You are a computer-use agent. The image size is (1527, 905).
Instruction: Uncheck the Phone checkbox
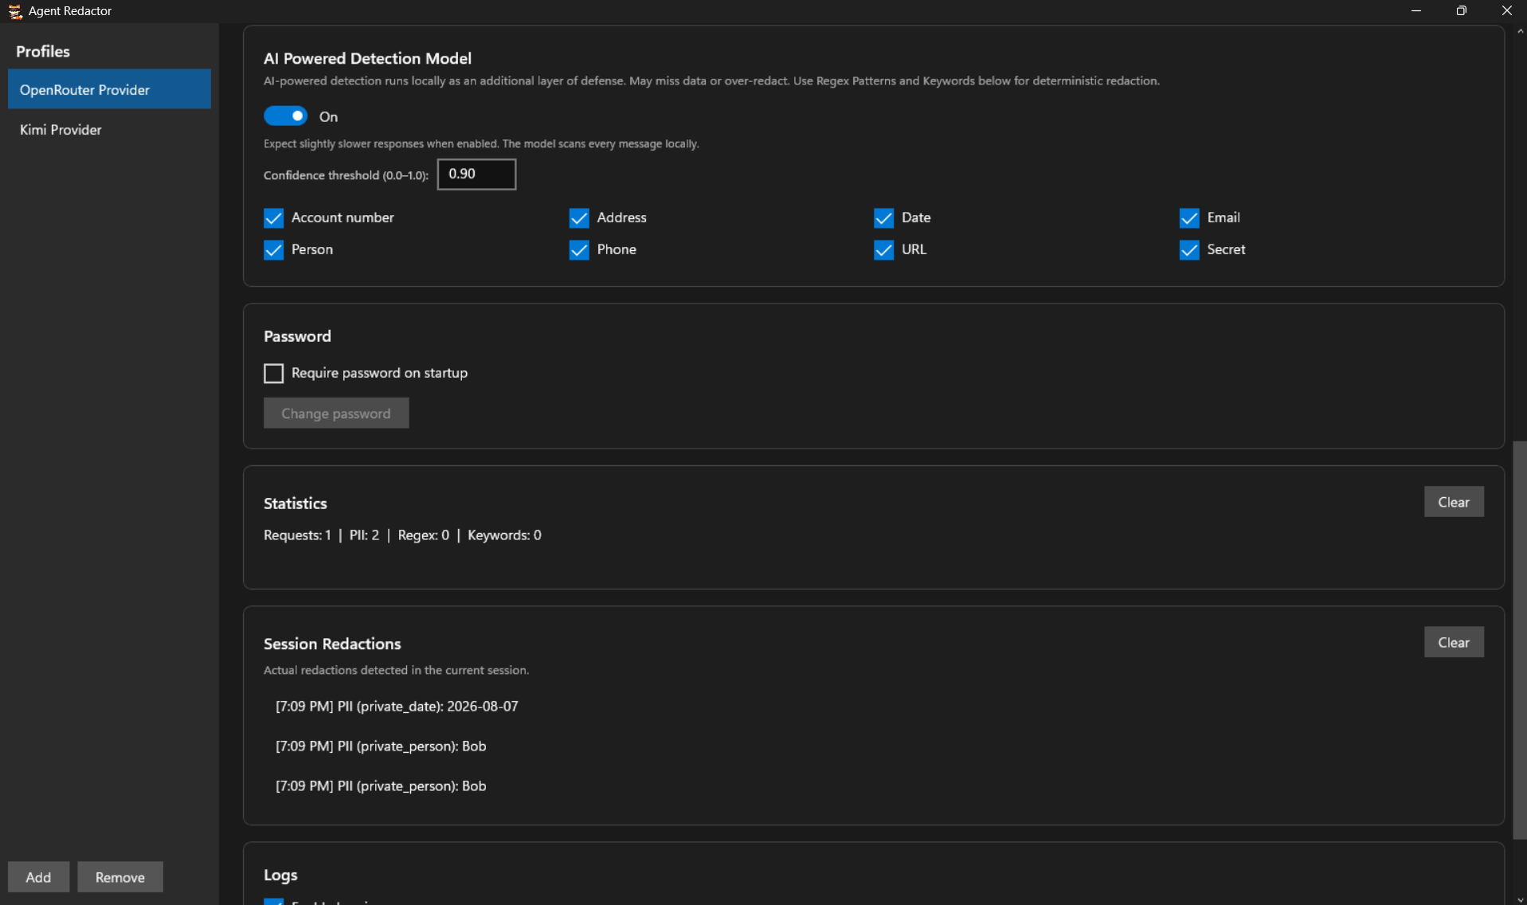point(579,249)
